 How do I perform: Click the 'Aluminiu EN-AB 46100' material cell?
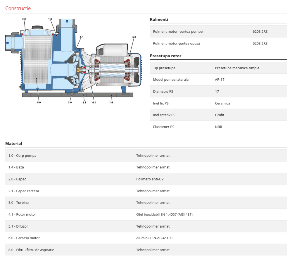tap(154, 238)
